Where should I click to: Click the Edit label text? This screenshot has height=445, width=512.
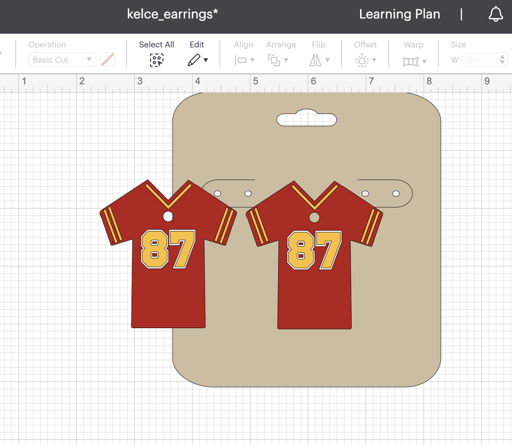point(197,45)
